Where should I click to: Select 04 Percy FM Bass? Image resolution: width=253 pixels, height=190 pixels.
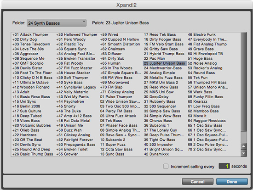tap(116, 111)
